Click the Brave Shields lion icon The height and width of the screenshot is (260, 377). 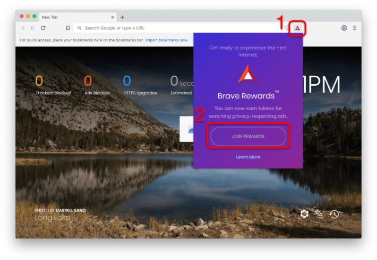287,28
